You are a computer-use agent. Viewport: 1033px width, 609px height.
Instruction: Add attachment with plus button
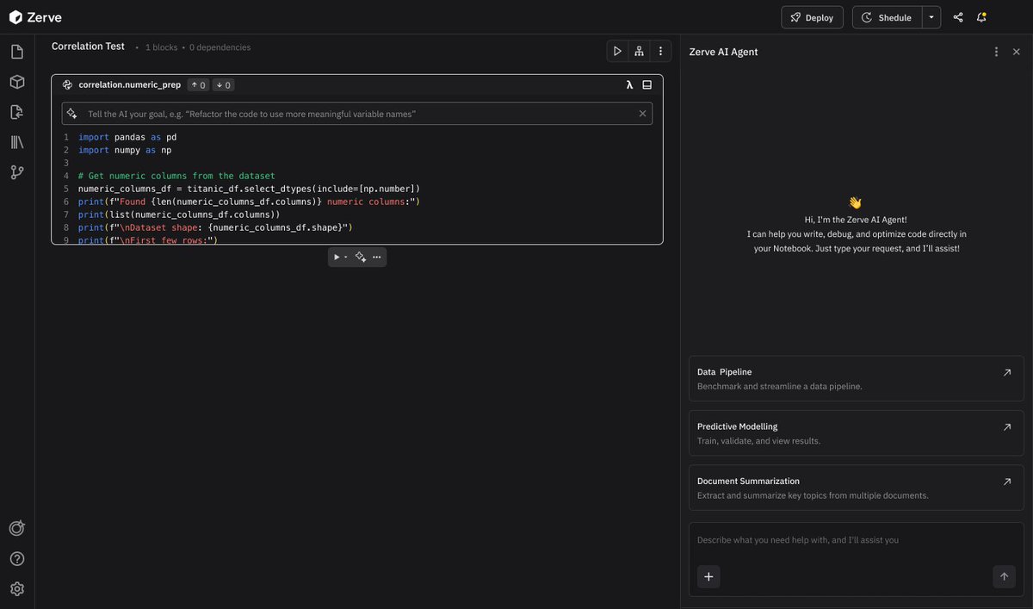pyautogui.click(x=708, y=577)
